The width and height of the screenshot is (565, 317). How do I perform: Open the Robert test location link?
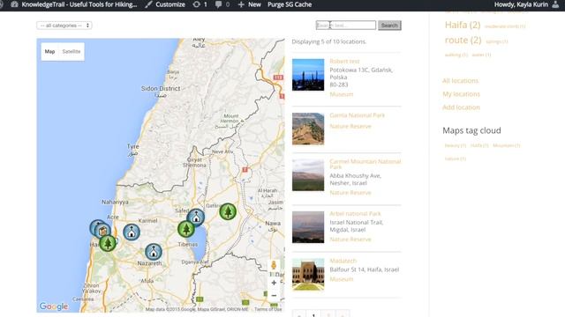pos(344,61)
